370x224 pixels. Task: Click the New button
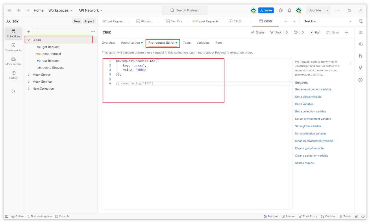click(77, 21)
